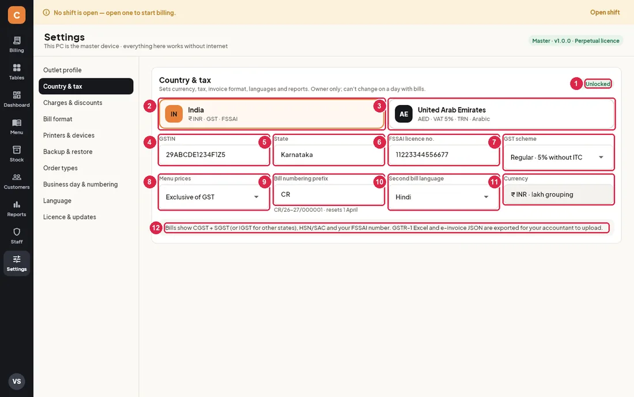634x397 pixels.
Task: Open the Stock section icon
Action: pos(17,149)
